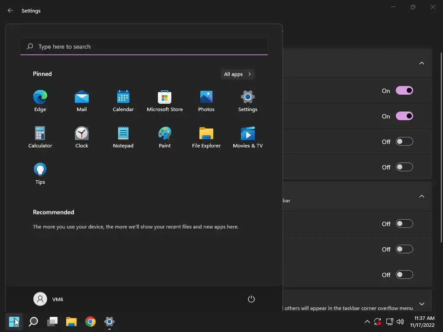Open the Tips app
443x332 pixels.
click(x=40, y=174)
